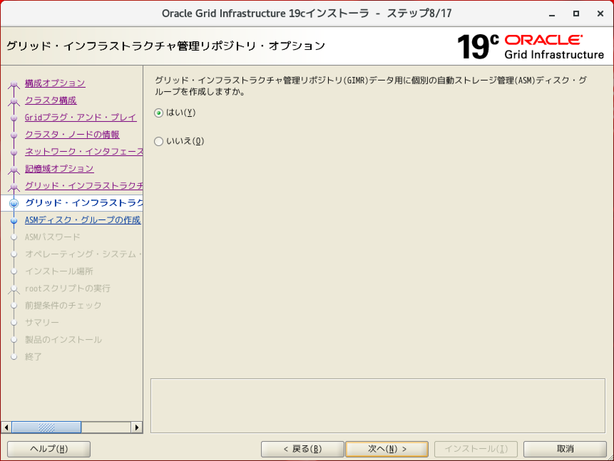Minimize the installer window
The image size is (614, 461).
tap(552, 14)
